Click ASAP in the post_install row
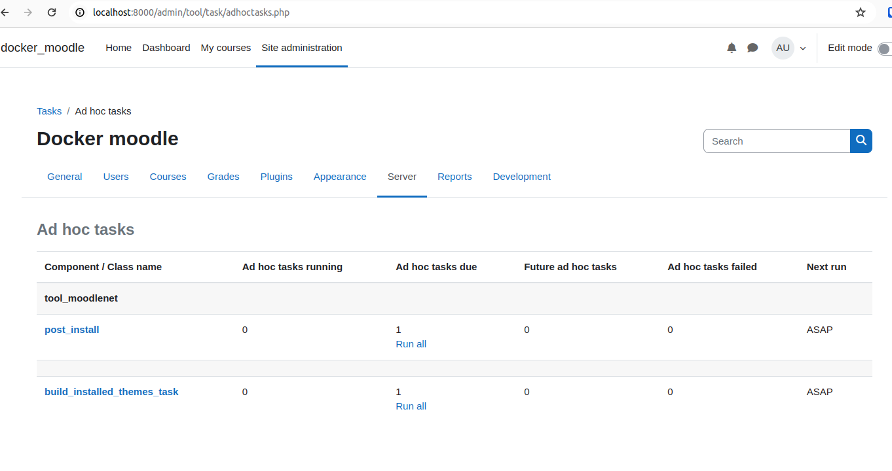This screenshot has width=892, height=471. click(x=820, y=330)
